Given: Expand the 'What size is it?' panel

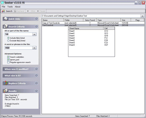Looking at the screenshot, I should pos(36,75).
